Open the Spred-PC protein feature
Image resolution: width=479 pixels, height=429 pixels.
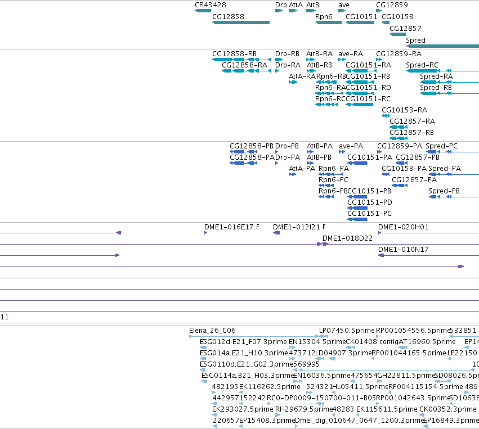453,152
